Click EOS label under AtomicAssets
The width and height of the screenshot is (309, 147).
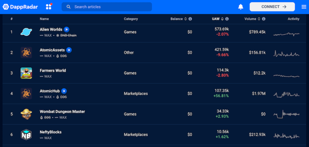pyautogui.click(x=64, y=56)
